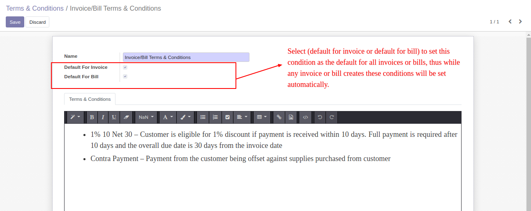
Task: Insert a numbered ordered list
Action: point(215,117)
